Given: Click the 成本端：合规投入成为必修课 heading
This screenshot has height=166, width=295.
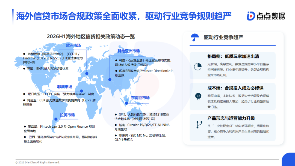Looking at the screenshot, I should coord(235,88).
